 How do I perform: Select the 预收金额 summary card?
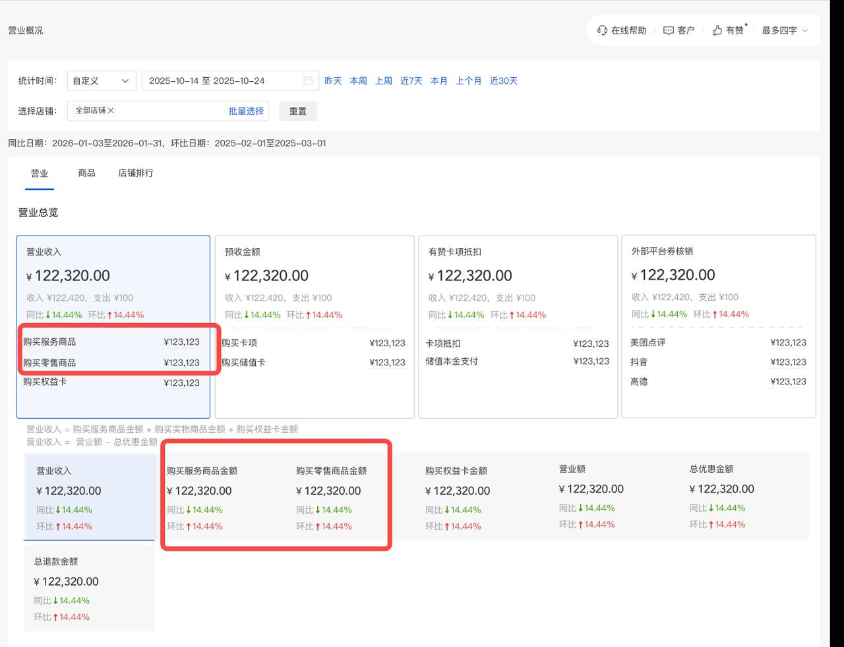(x=315, y=326)
